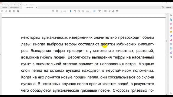Open the page fit options icon
The image size is (173, 97).
95,11
